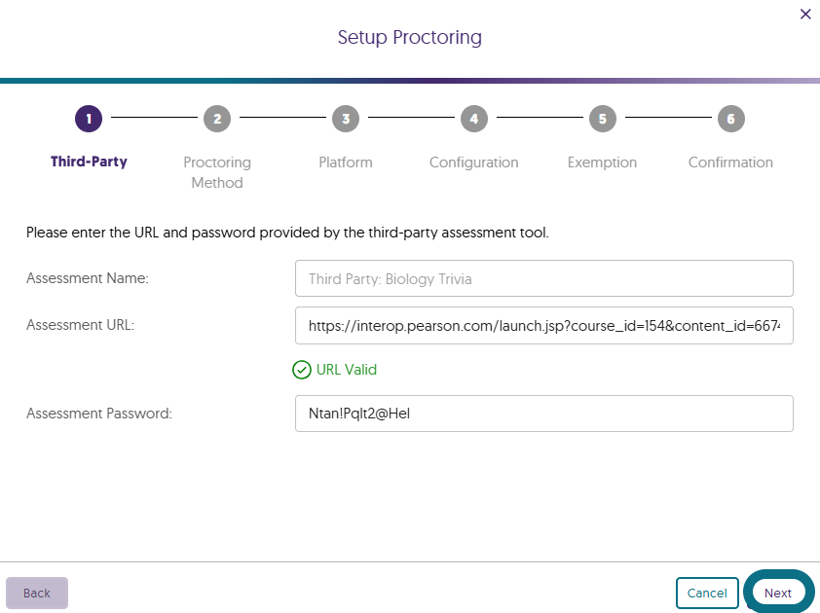Click the Back button
The height and width of the screenshot is (613, 820).
pos(37,594)
